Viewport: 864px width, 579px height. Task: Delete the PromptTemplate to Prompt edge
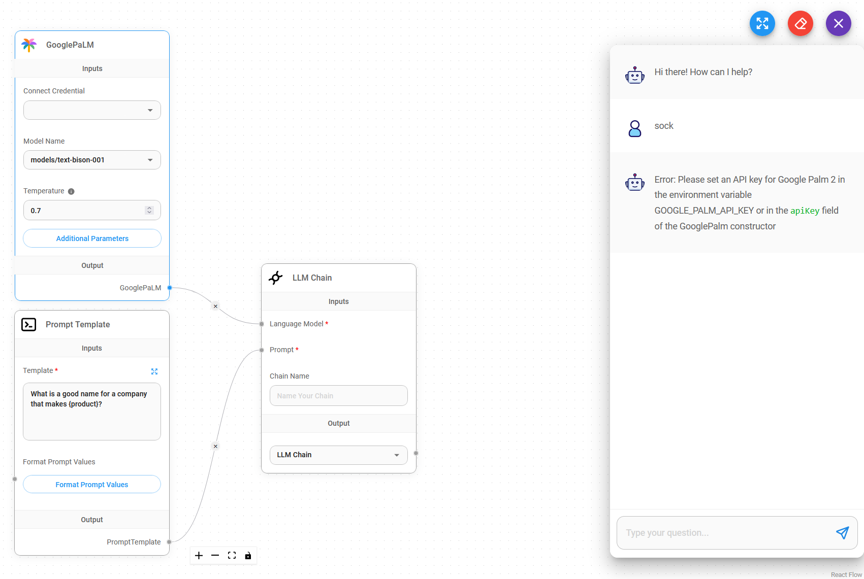point(215,446)
